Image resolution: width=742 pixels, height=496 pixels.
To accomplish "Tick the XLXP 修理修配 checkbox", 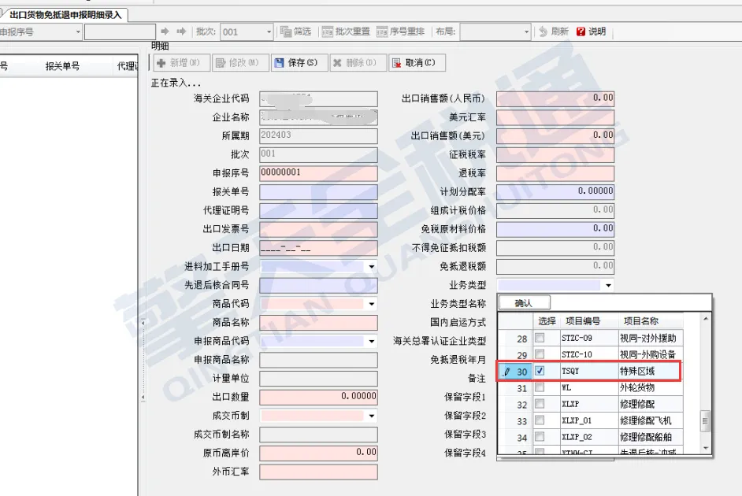I will coord(540,405).
